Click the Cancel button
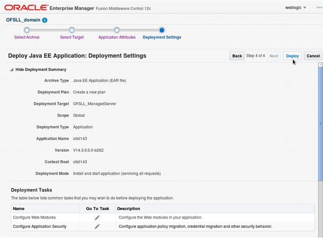 point(313,56)
